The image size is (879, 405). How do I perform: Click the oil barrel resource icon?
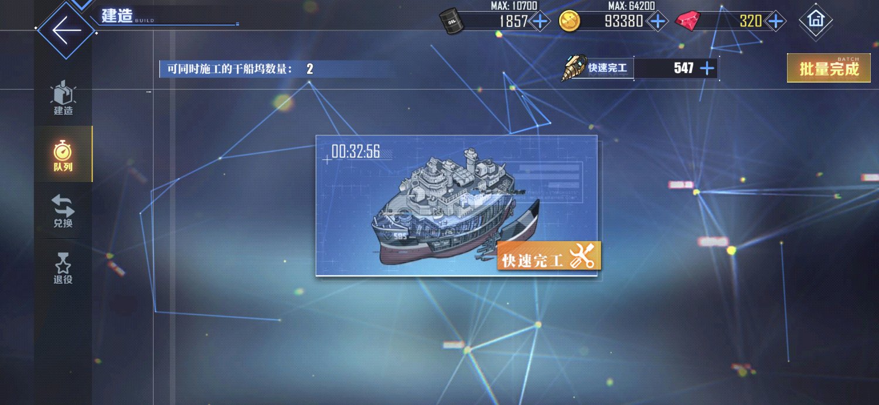pyautogui.click(x=451, y=21)
